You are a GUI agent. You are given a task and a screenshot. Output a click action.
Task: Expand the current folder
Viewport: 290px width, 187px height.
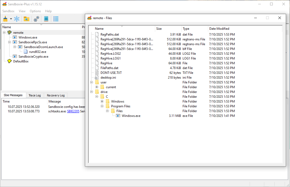pyautogui.click(x=97, y=87)
